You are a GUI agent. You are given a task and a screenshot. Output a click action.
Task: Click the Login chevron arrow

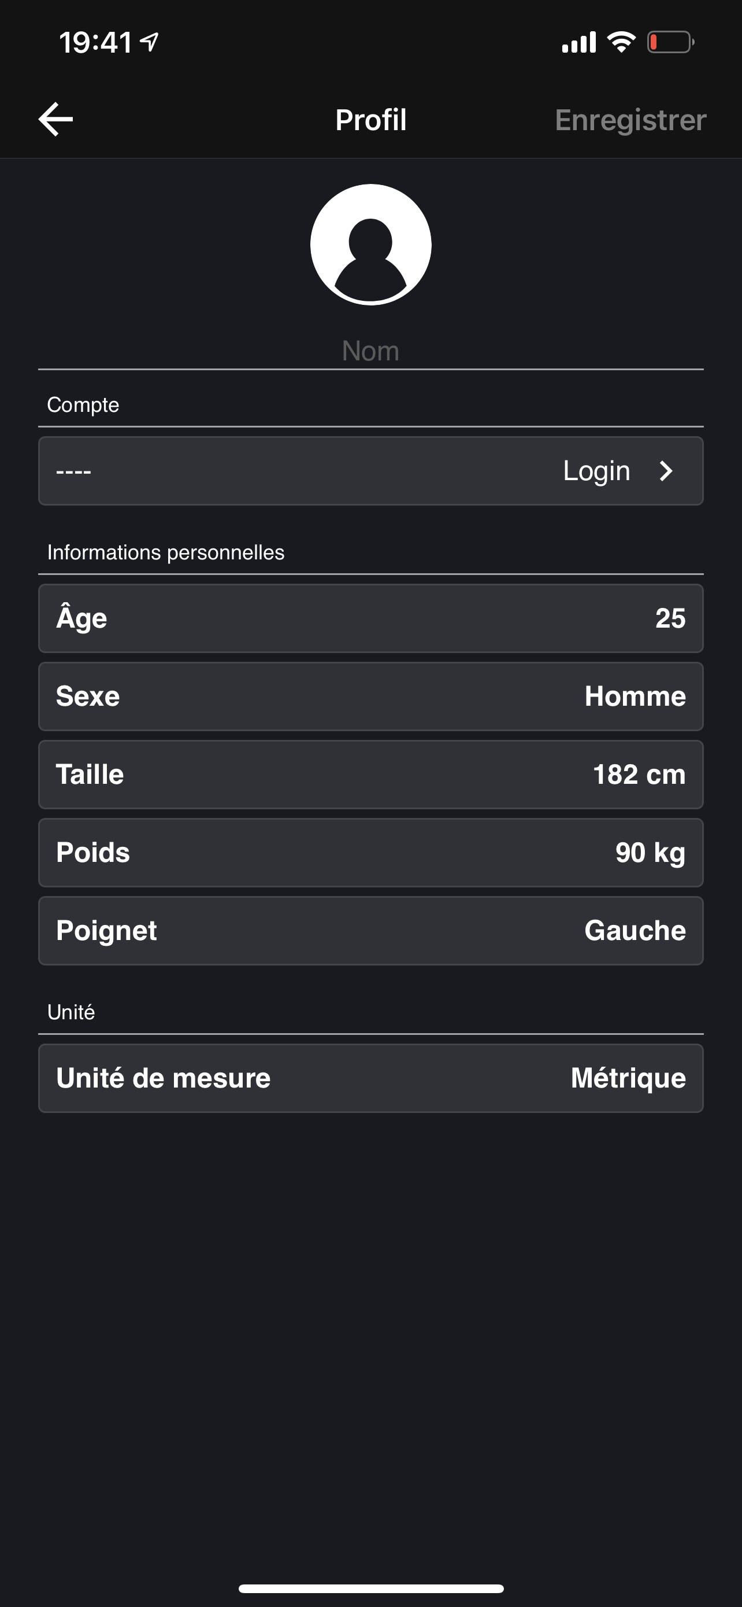pyautogui.click(x=666, y=471)
